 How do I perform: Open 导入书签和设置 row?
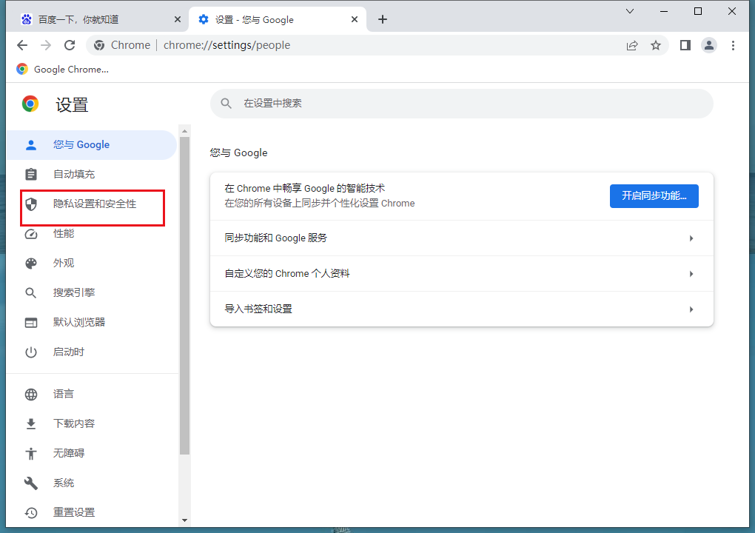pos(462,309)
